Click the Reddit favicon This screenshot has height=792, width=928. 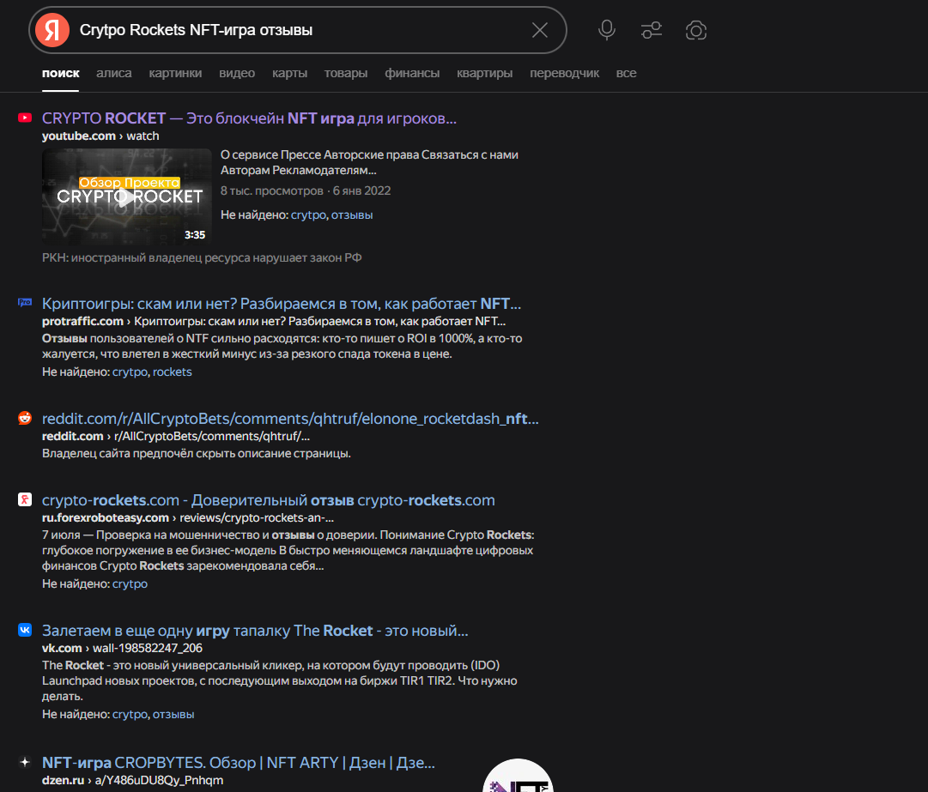point(25,418)
